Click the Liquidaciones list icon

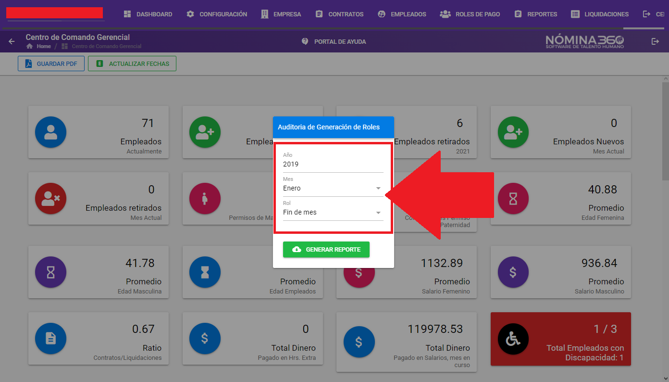click(575, 14)
